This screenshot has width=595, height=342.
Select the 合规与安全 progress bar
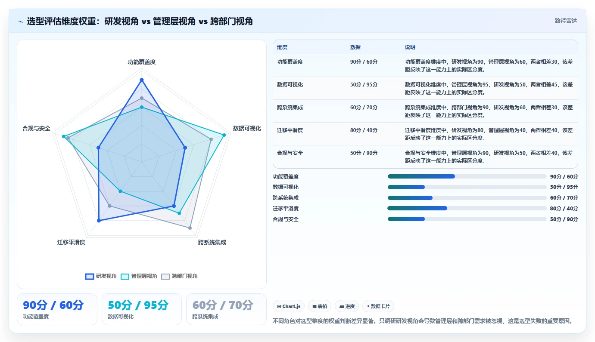(467, 219)
